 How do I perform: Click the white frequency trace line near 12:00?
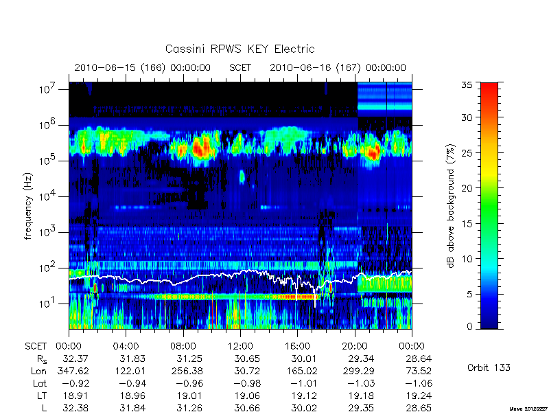[x=240, y=272]
